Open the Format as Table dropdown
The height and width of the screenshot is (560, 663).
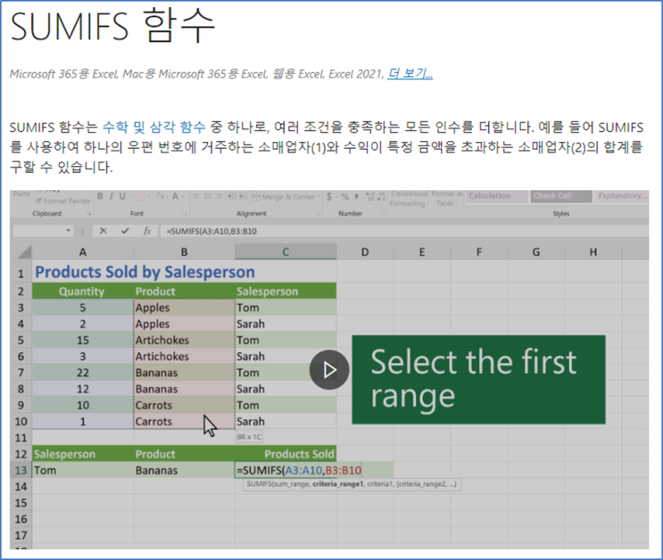click(447, 199)
